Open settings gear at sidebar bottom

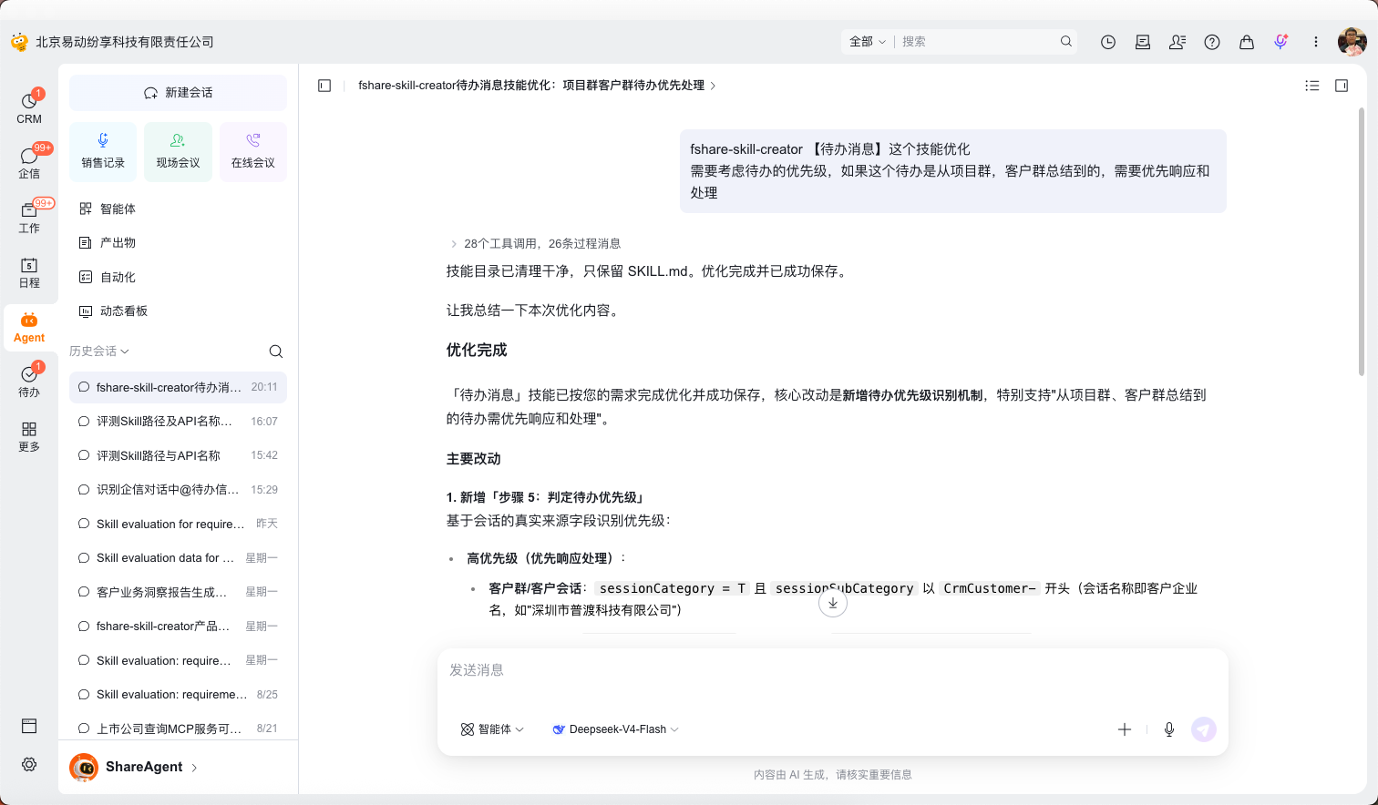point(29,765)
